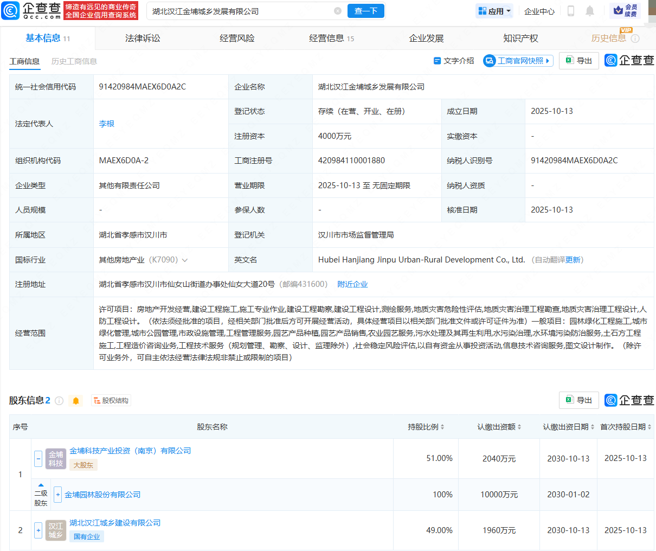Sort shareholders by 持股比例 column

tap(426, 427)
